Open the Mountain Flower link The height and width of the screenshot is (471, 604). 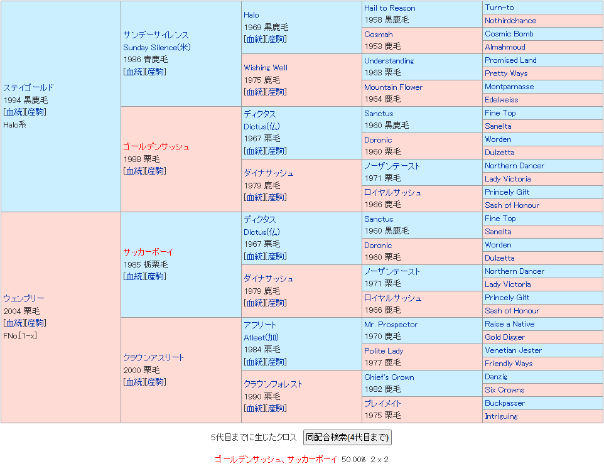point(393,87)
